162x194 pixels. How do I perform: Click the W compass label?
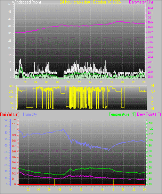point(153,92)
